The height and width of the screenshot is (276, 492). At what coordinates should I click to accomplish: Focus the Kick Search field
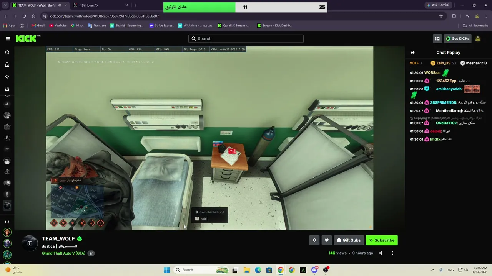(246, 39)
